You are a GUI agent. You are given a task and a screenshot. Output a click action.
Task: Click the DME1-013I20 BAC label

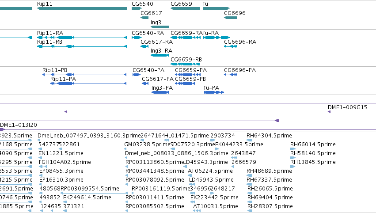pos(19,125)
